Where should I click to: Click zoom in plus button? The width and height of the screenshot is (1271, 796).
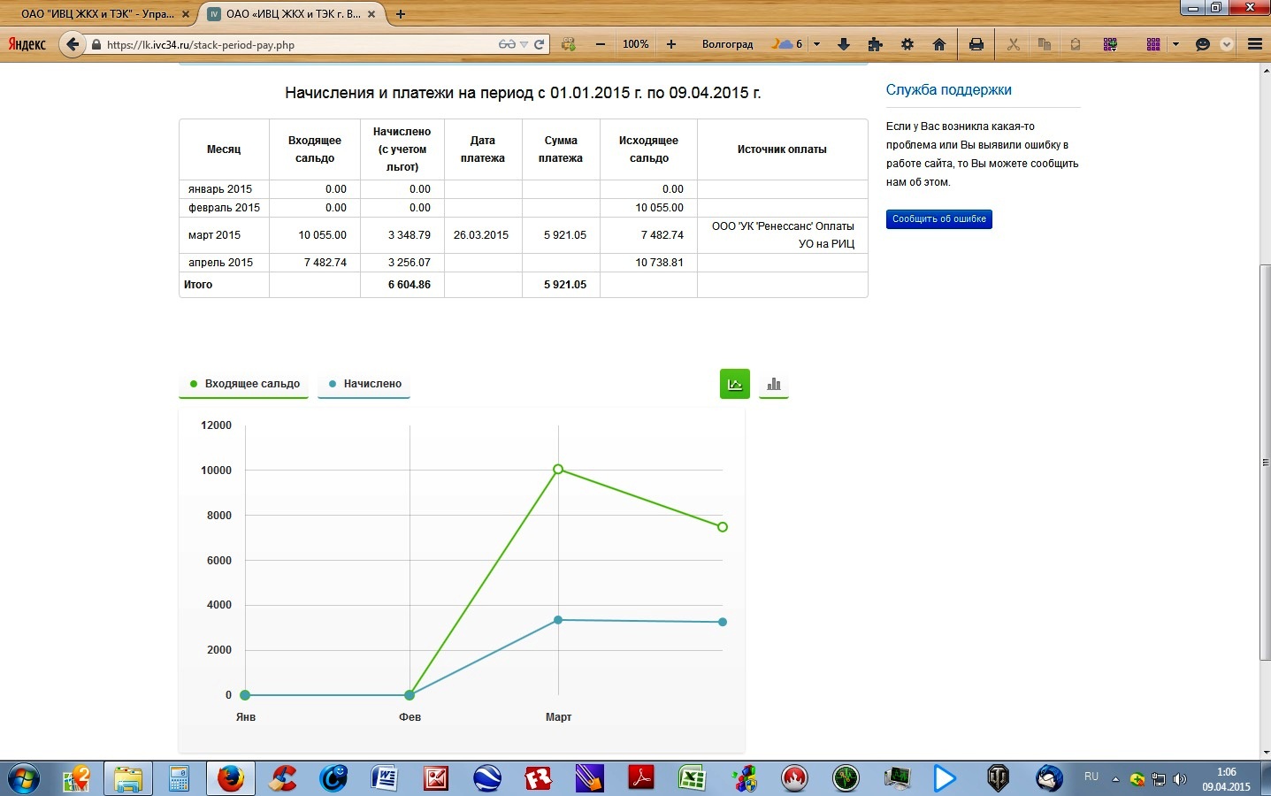point(671,44)
